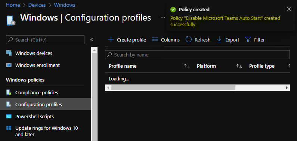Click the Profile name column header

pyautogui.click(x=123, y=66)
